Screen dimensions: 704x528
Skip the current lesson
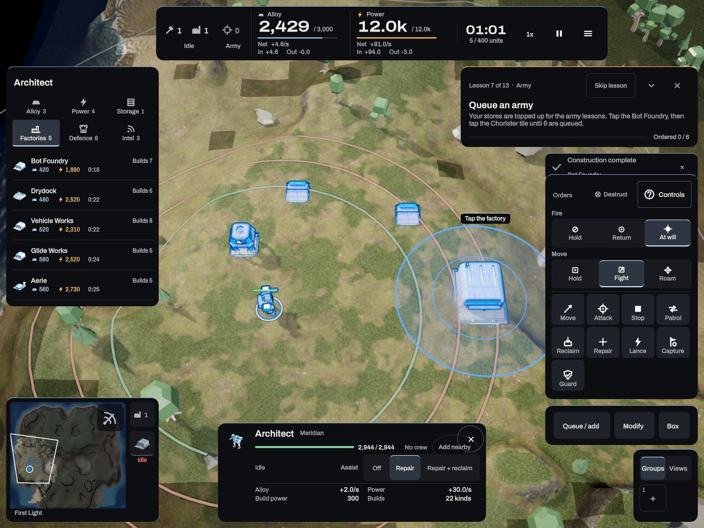611,86
